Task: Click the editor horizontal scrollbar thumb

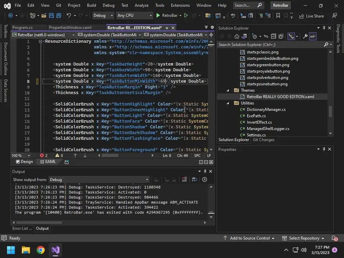Action: pyautogui.click(x=110, y=156)
